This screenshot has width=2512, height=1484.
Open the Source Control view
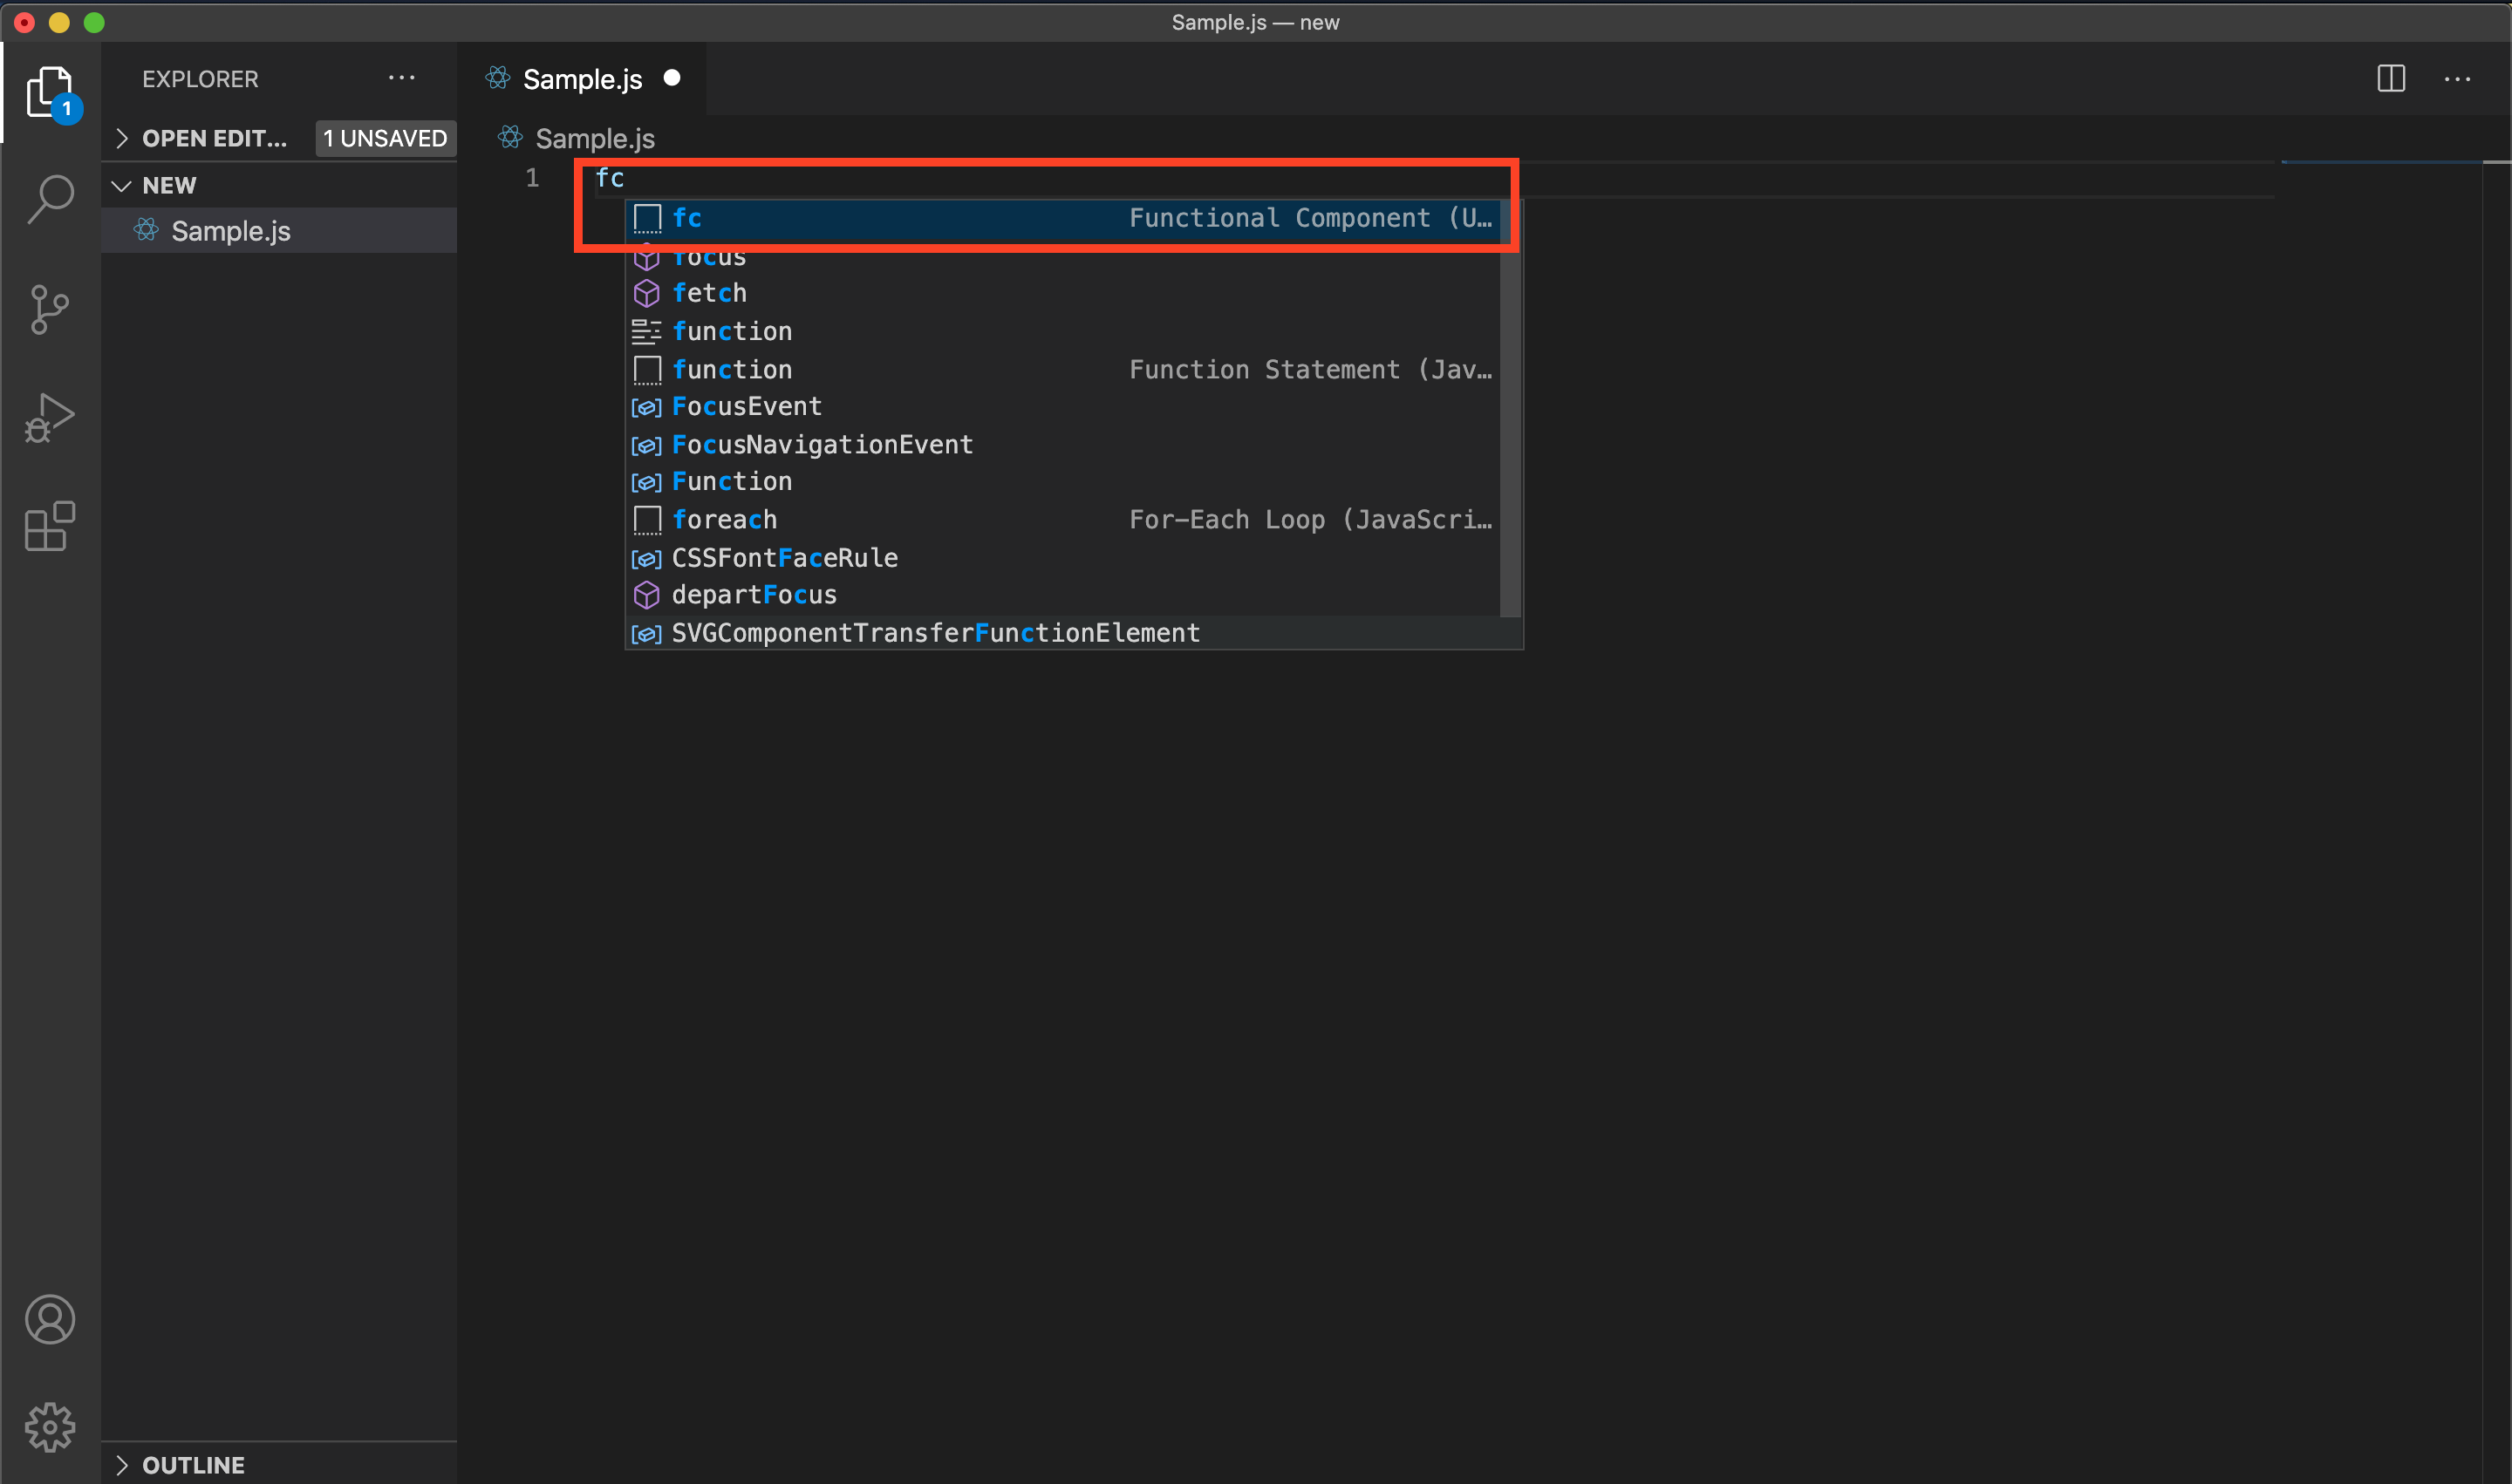[50, 309]
